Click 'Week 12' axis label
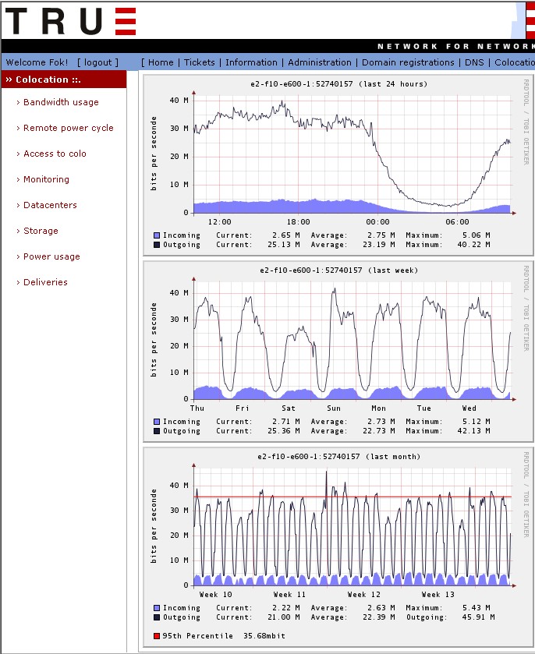This screenshot has width=535, height=654. (x=364, y=595)
